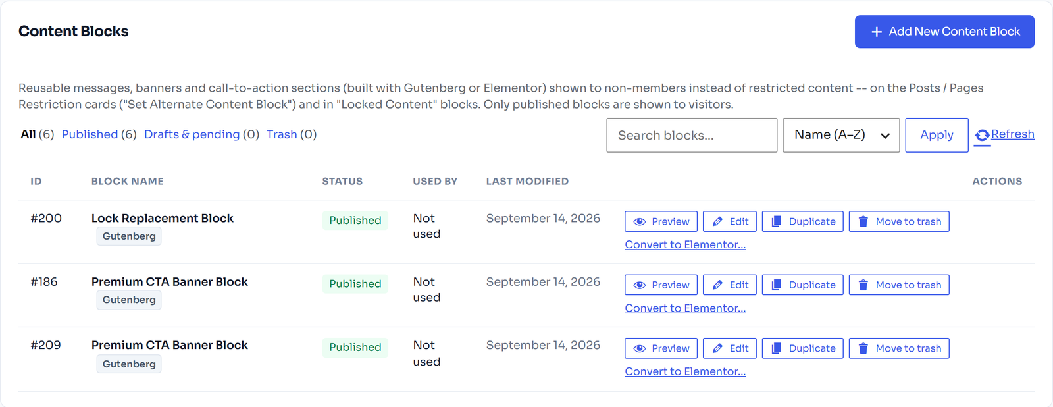Click the eye icon in row #200

click(x=639, y=222)
